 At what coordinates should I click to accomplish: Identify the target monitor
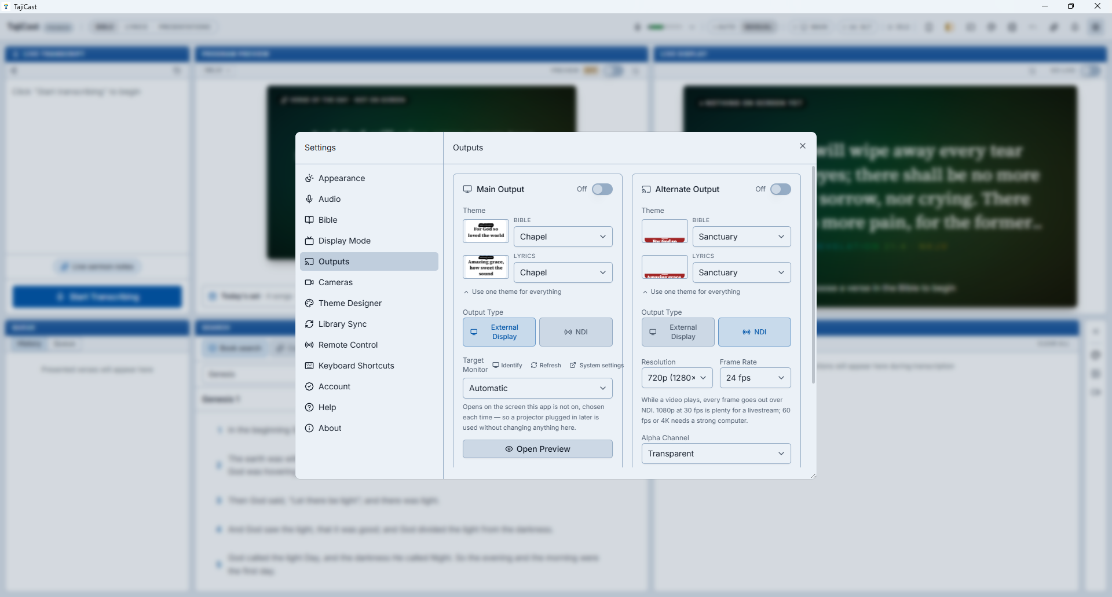click(507, 365)
